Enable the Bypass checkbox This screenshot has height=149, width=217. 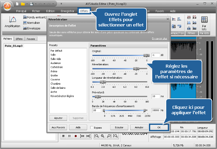92,128
